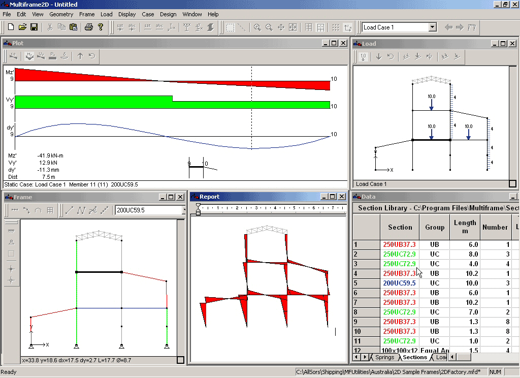
Task: Click the Report ruler hourglass indent marker
Action: pos(199,209)
